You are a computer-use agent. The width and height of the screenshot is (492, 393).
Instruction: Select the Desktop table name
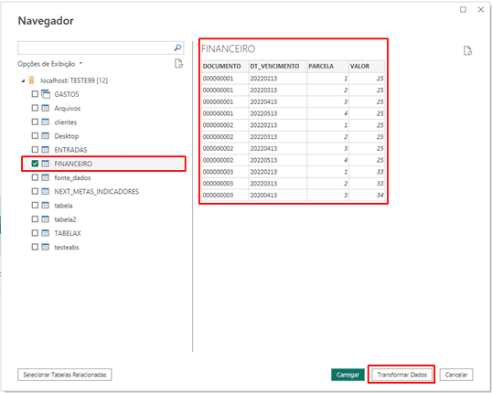(x=67, y=136)
